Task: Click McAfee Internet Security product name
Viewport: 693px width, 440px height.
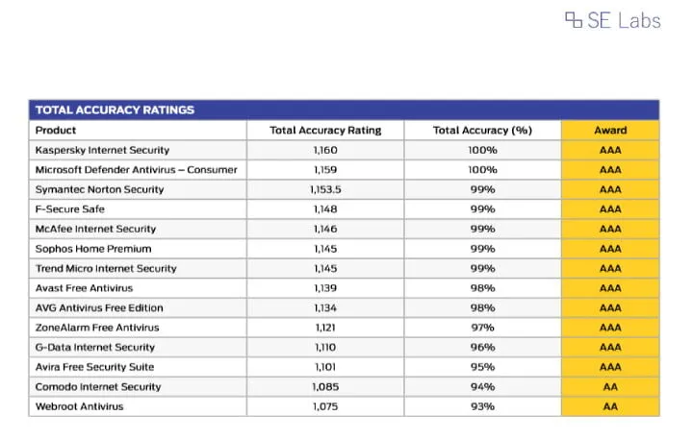Action: (x=95, y=229)
